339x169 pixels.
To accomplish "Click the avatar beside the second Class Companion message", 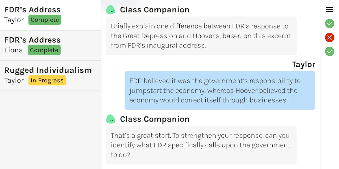I will coord(111,119).
